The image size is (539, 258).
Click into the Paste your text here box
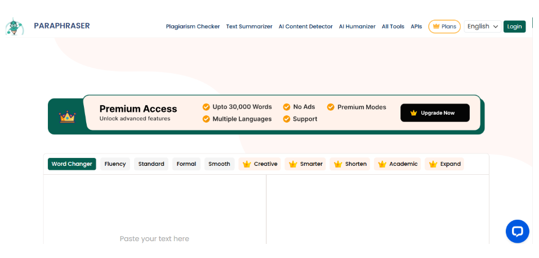tap(155, 209)
